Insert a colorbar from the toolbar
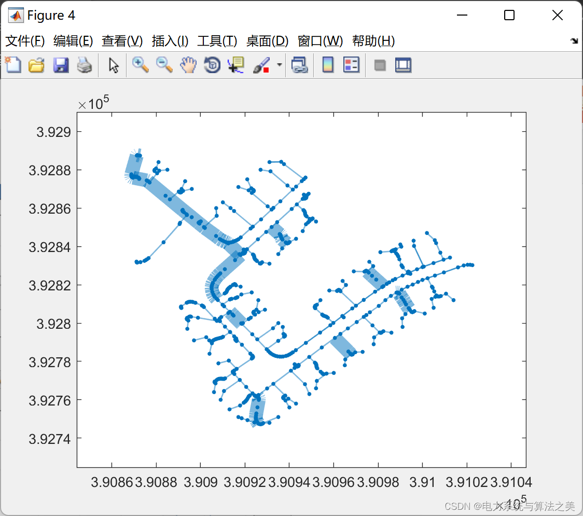This screenshot has height=516, width=583. tap(328, 65)
